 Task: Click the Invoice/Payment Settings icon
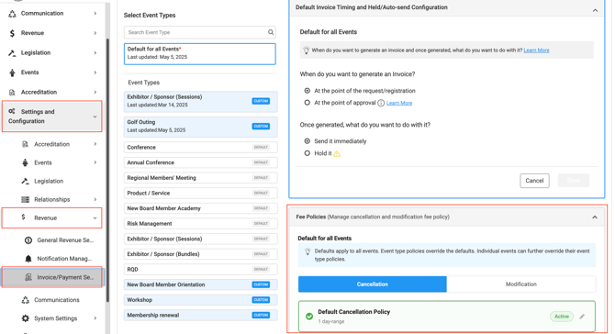pos(28,277)
